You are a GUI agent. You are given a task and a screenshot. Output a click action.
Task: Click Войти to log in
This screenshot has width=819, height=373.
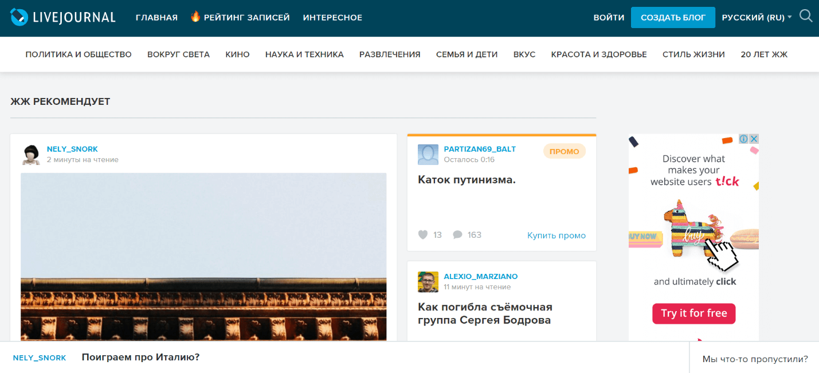point(609,18)
